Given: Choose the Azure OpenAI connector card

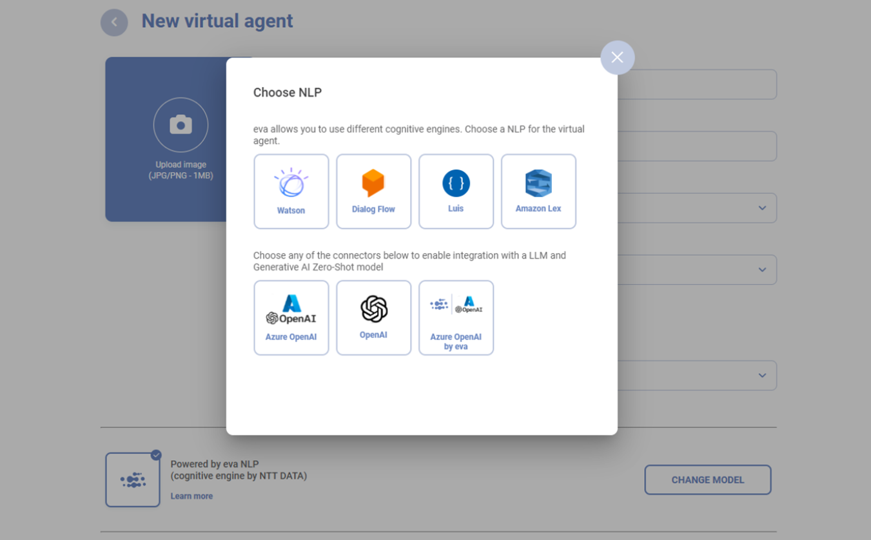Looking at the screenshot, I should 291,318.
